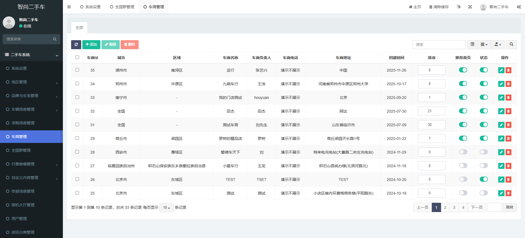This screenshot has height=238, width=525.
Task: Click the 搜索 input field above the table
Action: [x=439, y=45]
